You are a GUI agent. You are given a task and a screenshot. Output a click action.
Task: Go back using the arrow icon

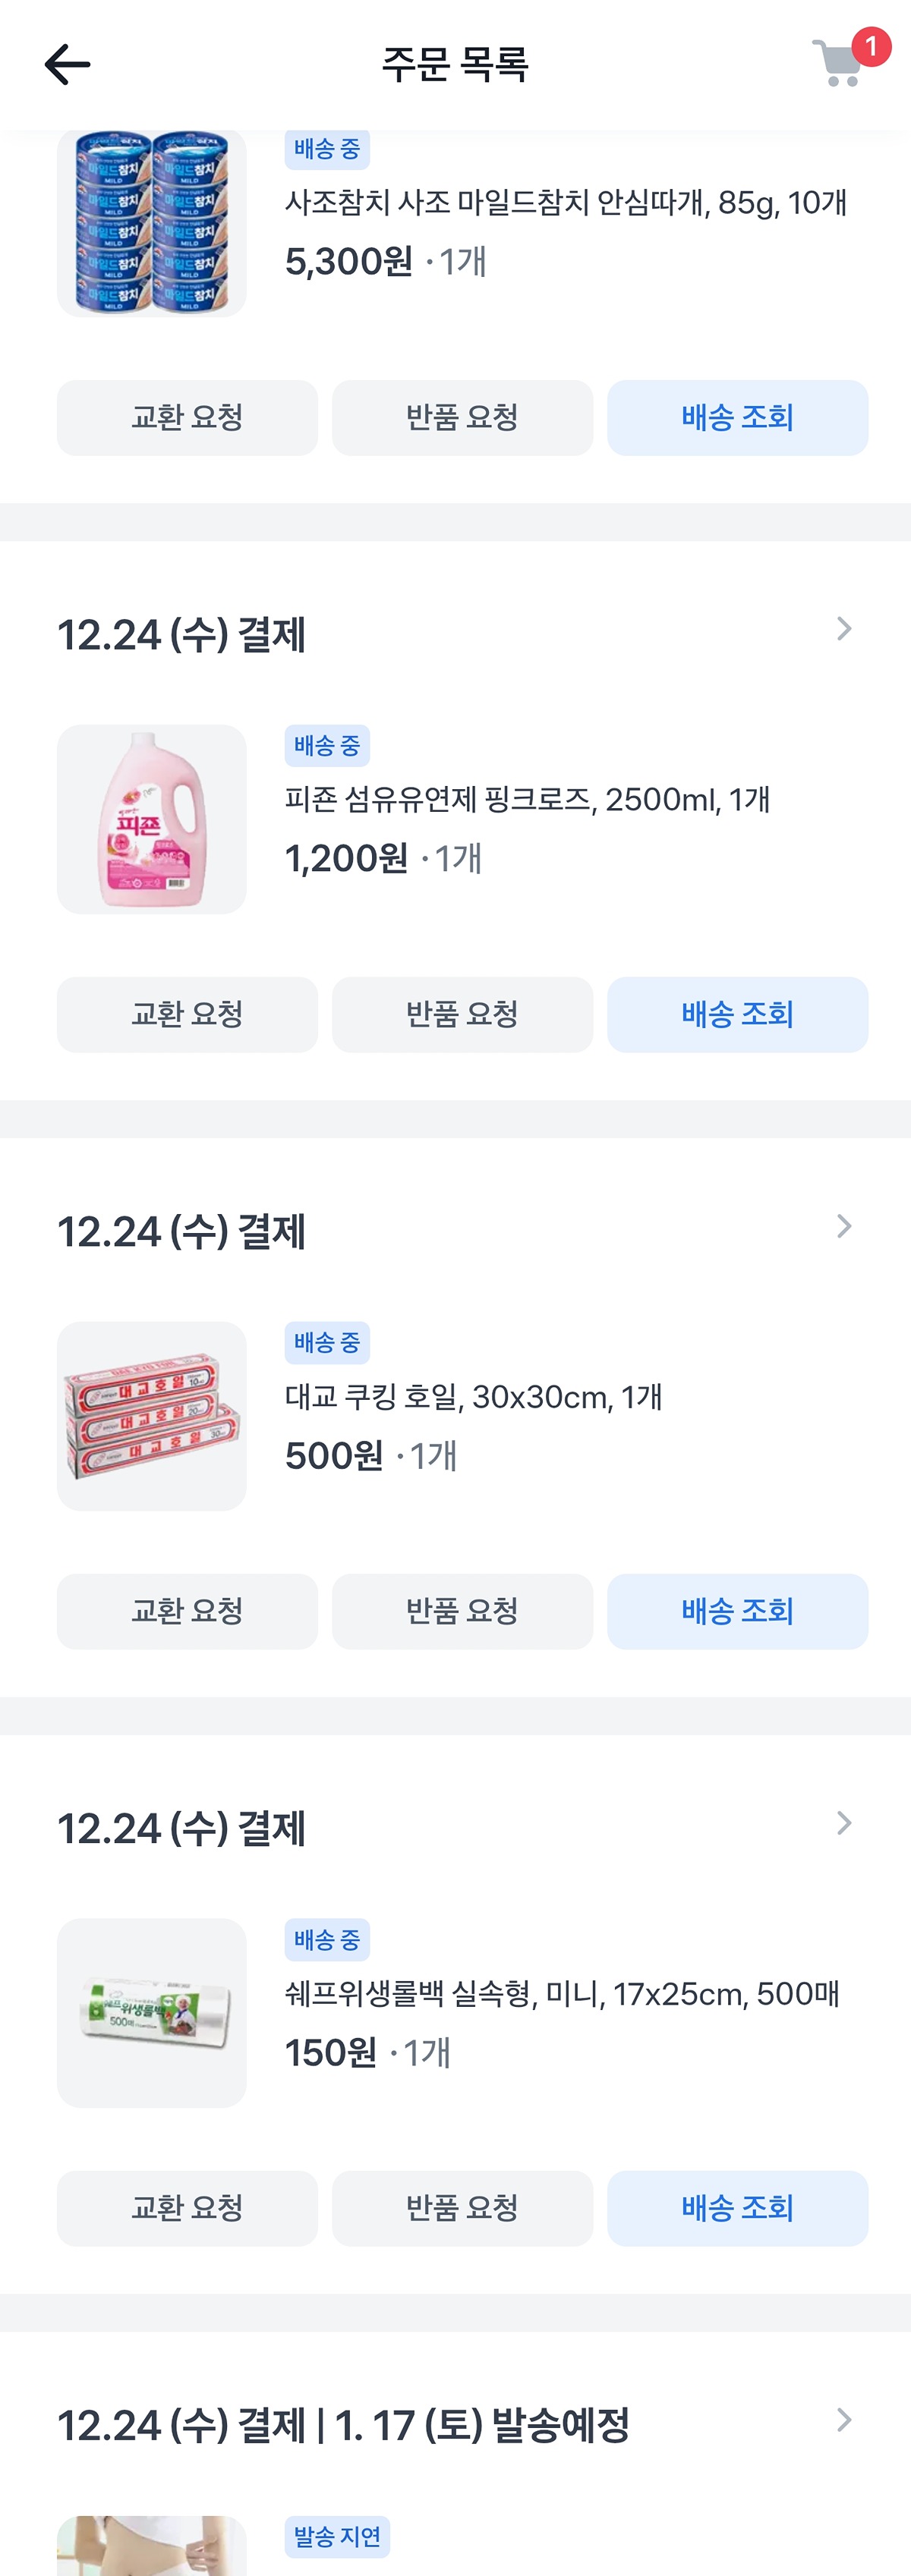click(x=68, y=65)
